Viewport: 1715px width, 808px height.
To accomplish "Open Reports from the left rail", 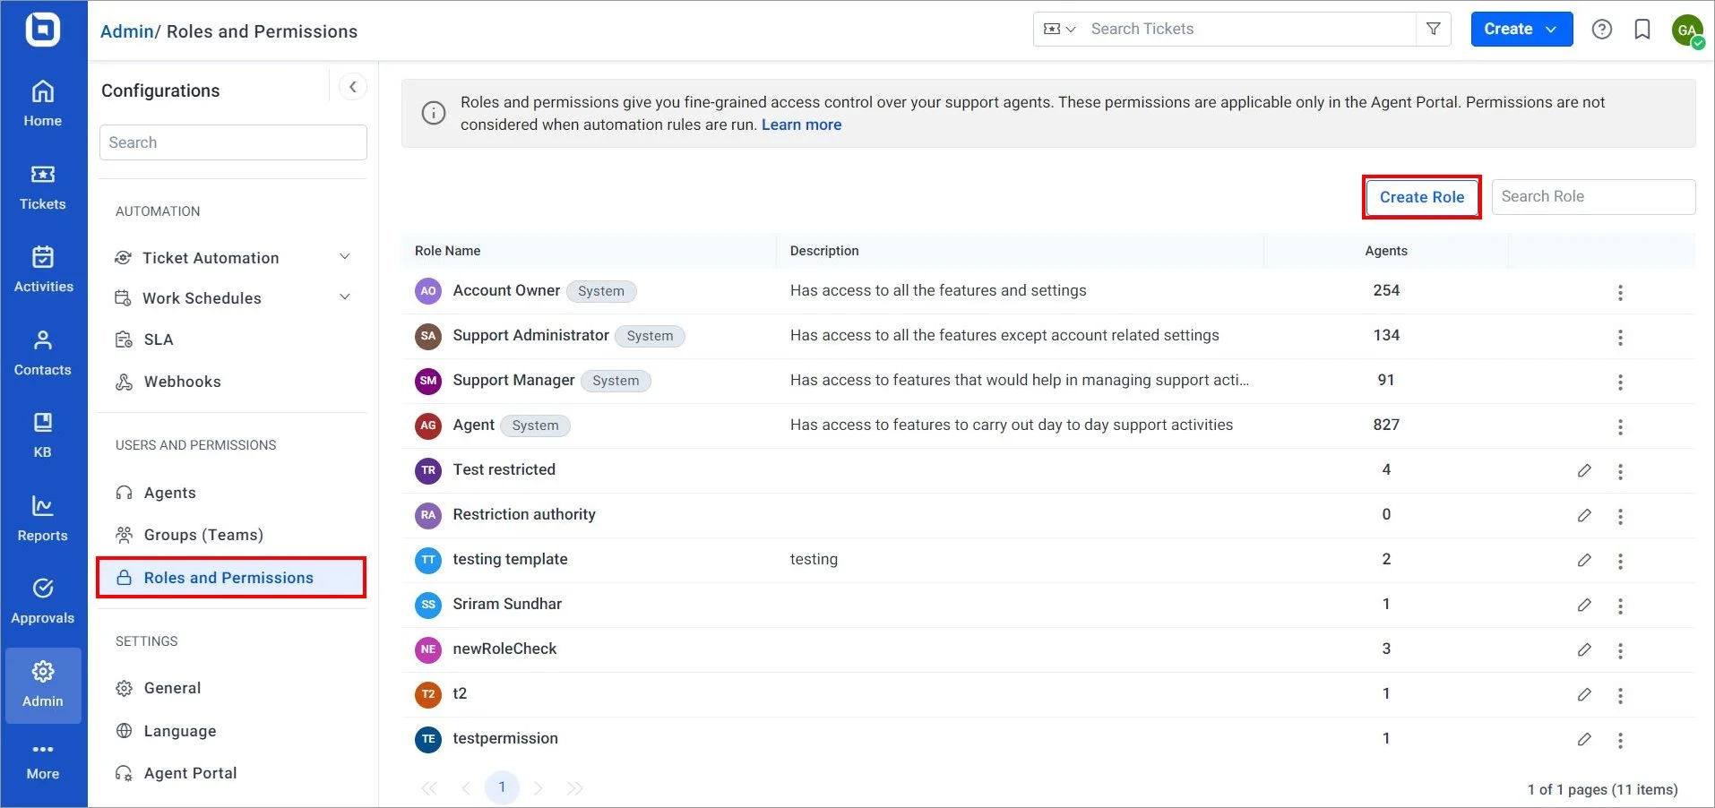I will (x=43, y=519).
